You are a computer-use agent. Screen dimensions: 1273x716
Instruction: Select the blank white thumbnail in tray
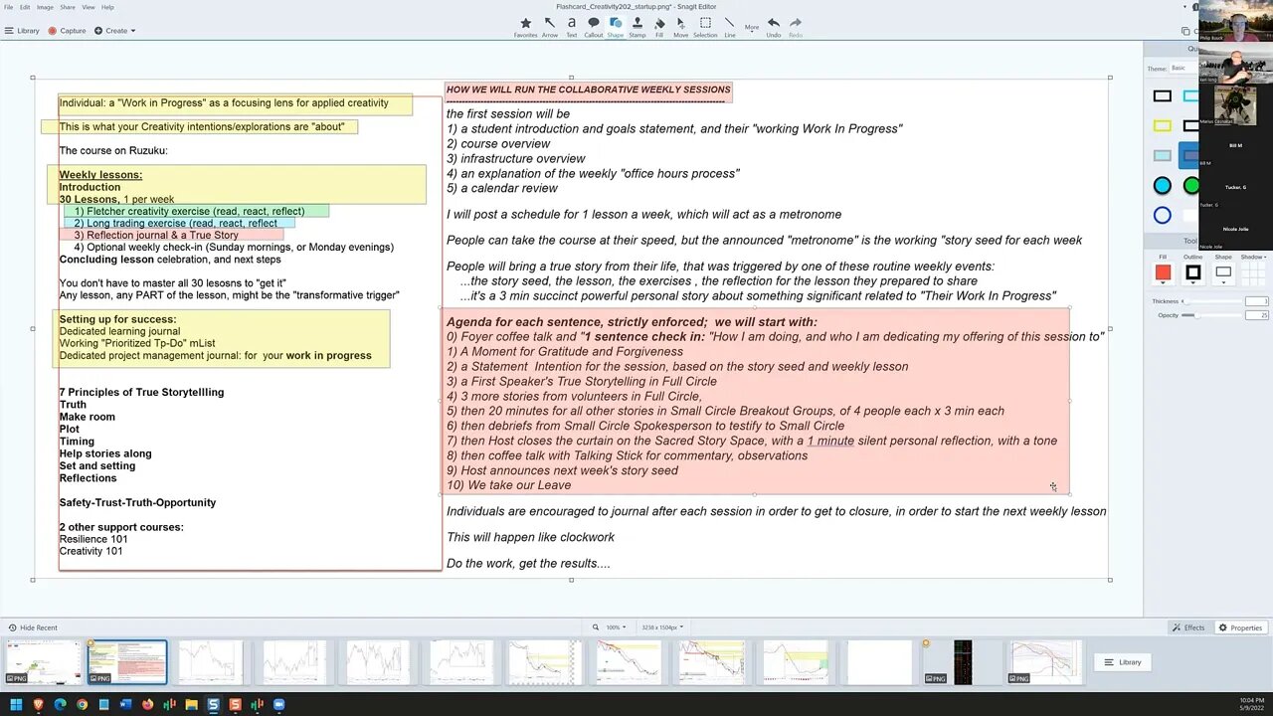(879, 662)
